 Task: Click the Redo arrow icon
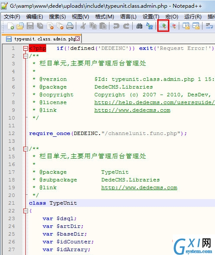click(x=126, y=26)
